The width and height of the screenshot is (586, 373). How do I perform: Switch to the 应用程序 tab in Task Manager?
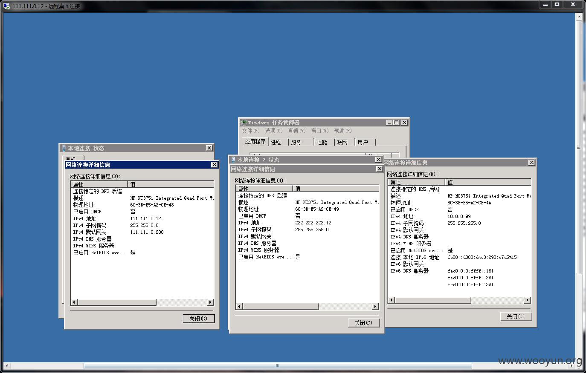[x=255, y=141]
